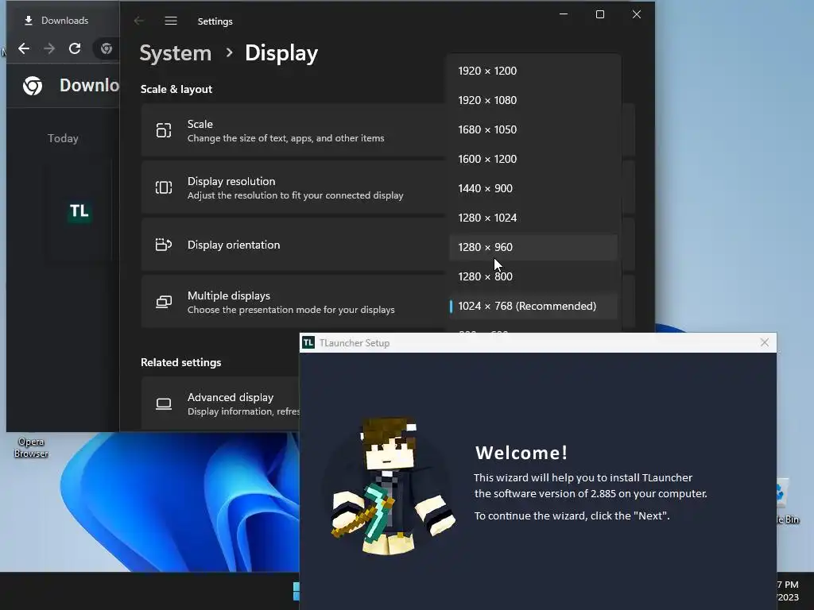Click the Display resolution row
The width and height of the screenshot is (814, 610).
[388, 187]
